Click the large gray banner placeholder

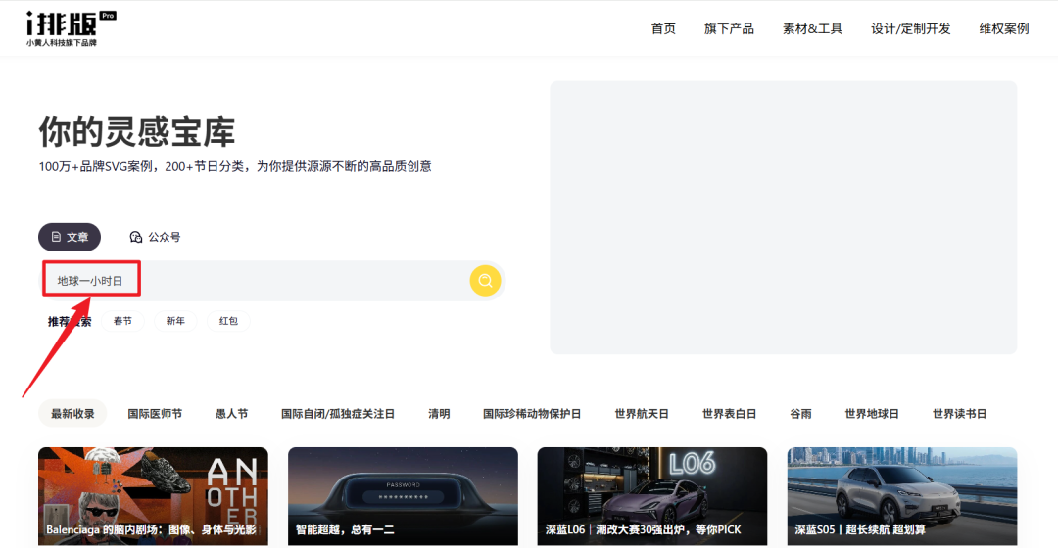point(784,217)
